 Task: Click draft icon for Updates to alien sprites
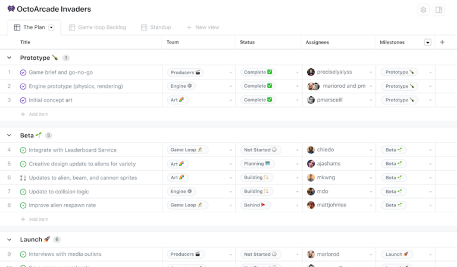pyautogui.click(x=23, y=178)
